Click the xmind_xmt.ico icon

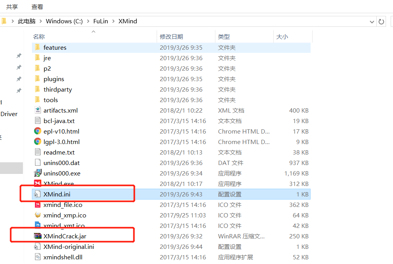coord(38,225)
